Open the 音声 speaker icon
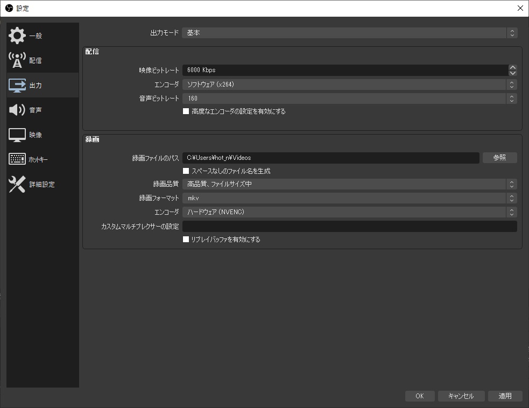529x408 pixels. 17,110
